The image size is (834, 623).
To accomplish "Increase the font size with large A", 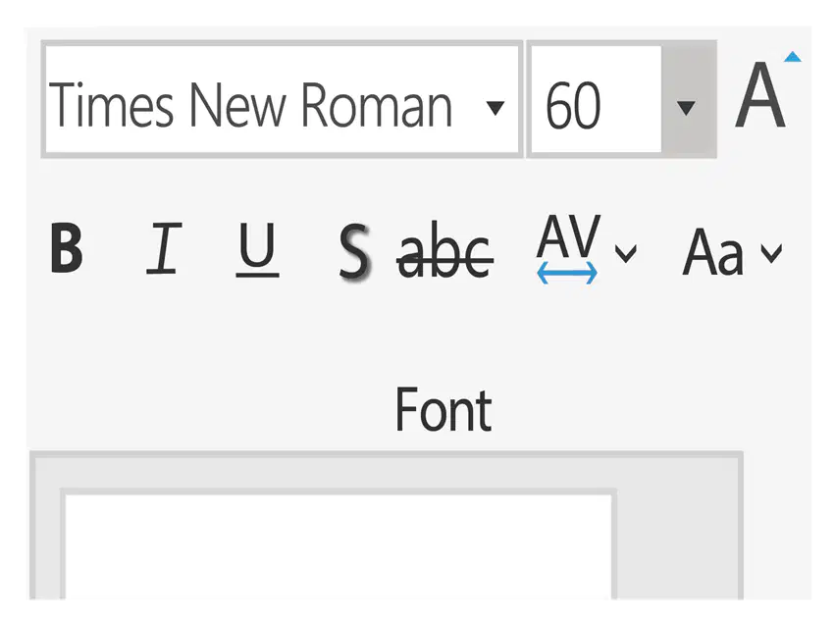I will 760,98.
